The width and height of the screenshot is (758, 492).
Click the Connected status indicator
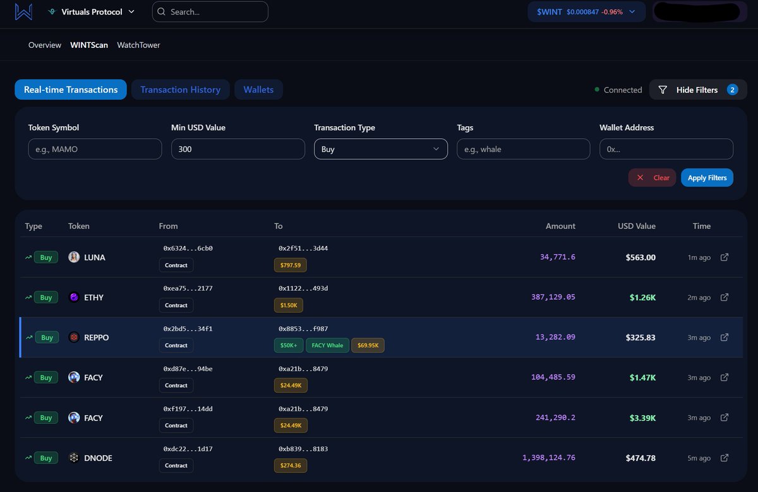(x=618, y=90)
